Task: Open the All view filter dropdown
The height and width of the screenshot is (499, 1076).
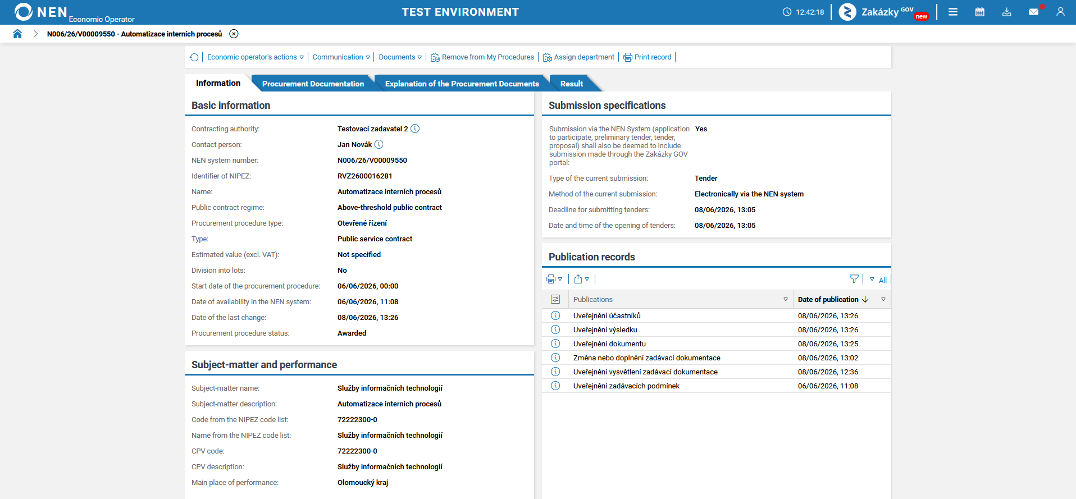Action: [878, 280]
